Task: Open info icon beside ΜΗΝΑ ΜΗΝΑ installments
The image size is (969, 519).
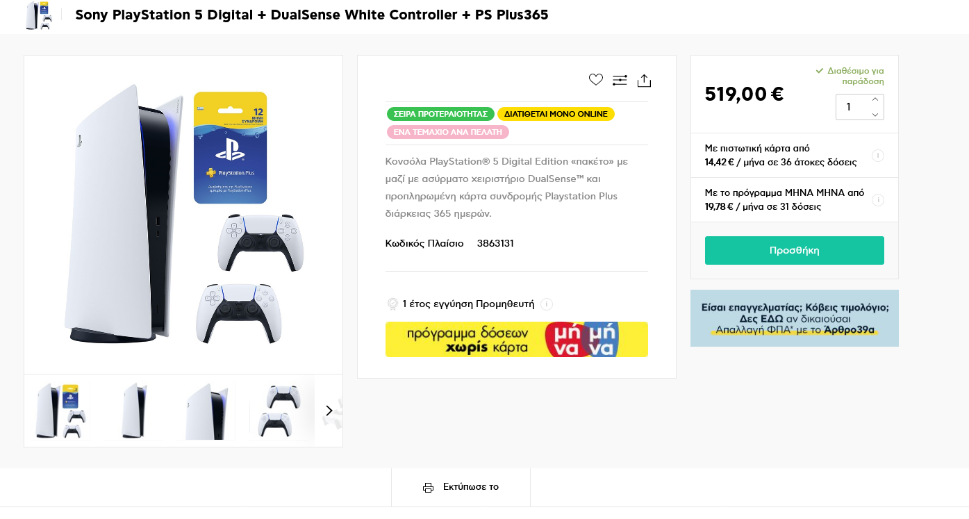Action: [877, 200]
